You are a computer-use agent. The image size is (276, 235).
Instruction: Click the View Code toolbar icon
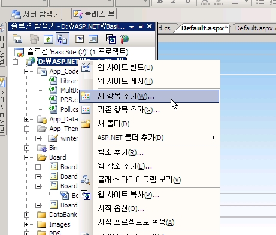click(80, 39)
